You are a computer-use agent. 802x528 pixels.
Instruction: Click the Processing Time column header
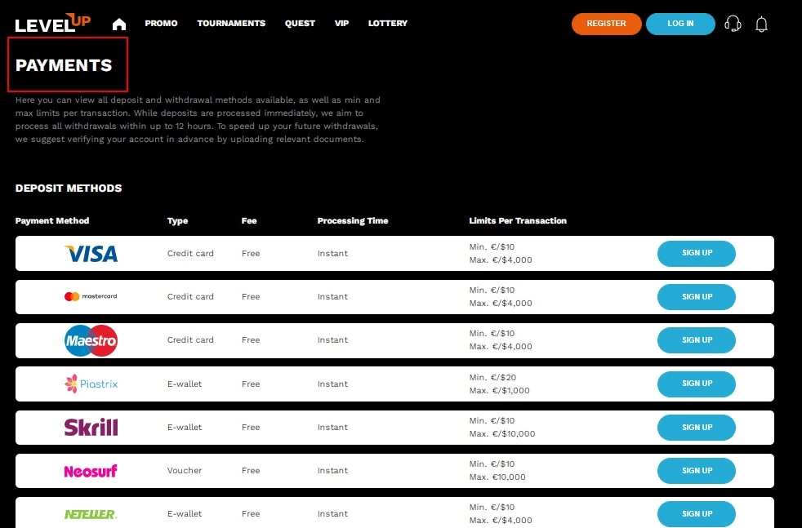pos(353,221)
